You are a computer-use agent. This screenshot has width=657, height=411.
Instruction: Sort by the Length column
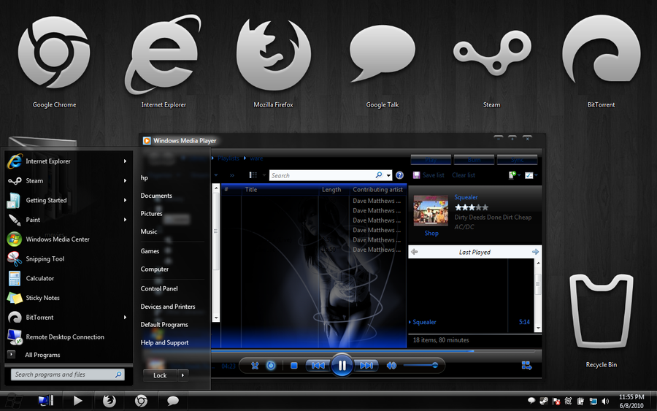tap(334, 189)
